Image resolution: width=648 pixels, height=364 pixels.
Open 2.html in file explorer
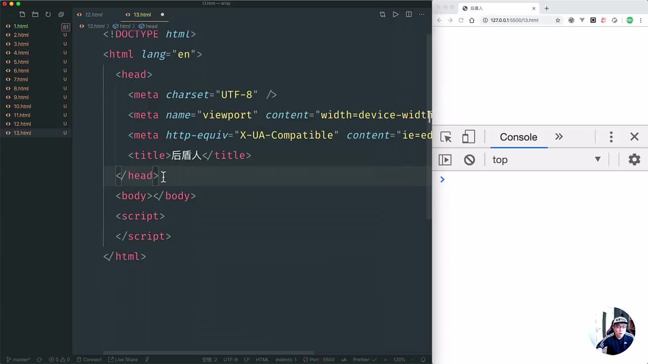tap(35, 35)
